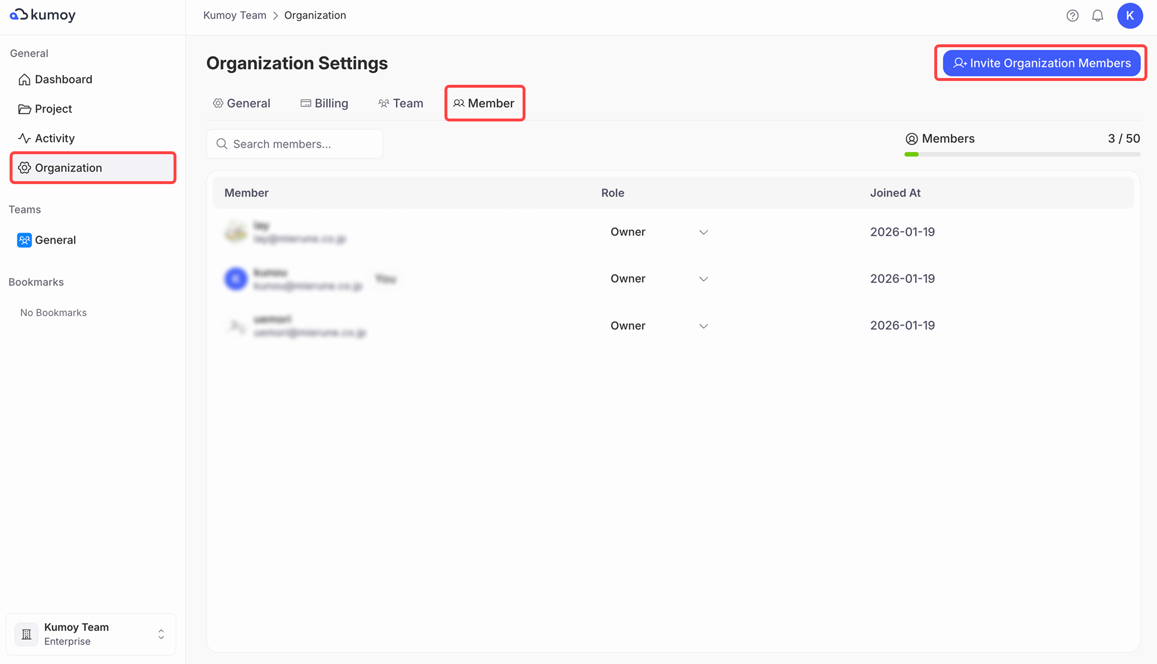The width and height of the screenshot is (1157, 664).
Task: Click the notifications bell icon
Action: [x=1098, y=16]
